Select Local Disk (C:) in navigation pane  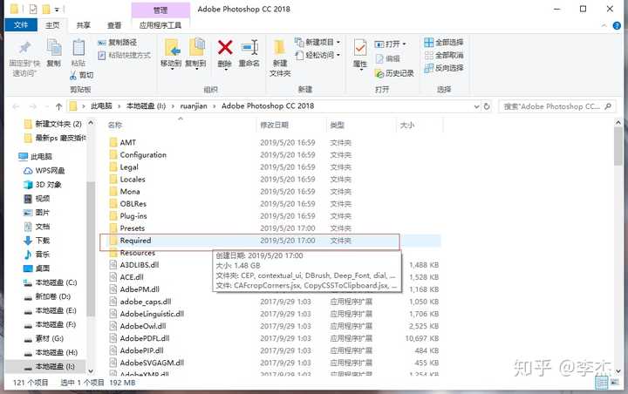click(x=51, y=282)
